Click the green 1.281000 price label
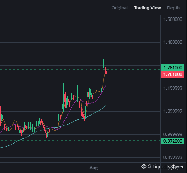The image size is (187, 173). (x=172, y=67)
